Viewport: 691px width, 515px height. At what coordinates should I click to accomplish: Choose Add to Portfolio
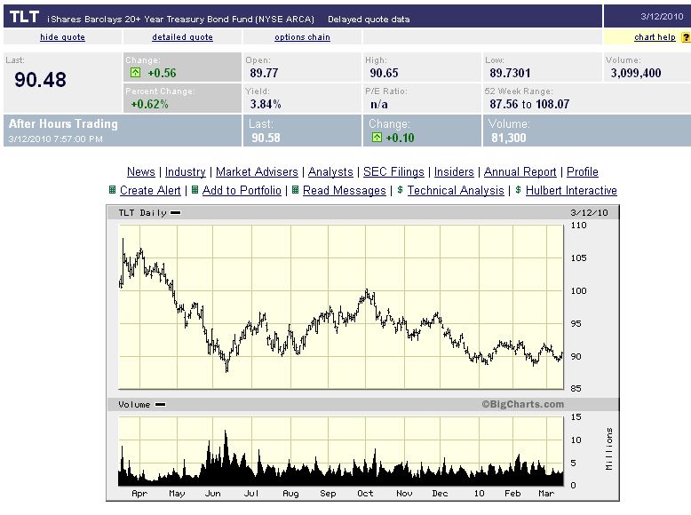point(242,190)
